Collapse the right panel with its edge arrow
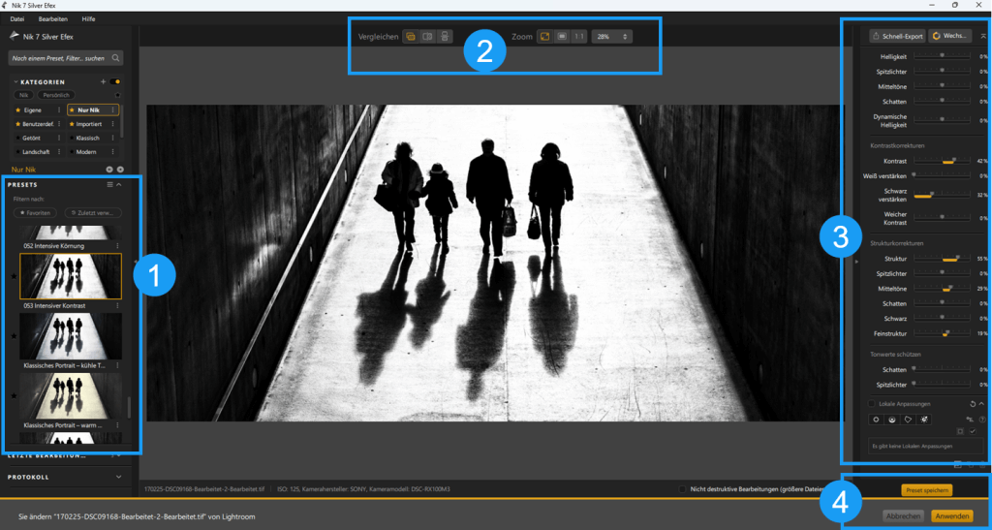 856,262
